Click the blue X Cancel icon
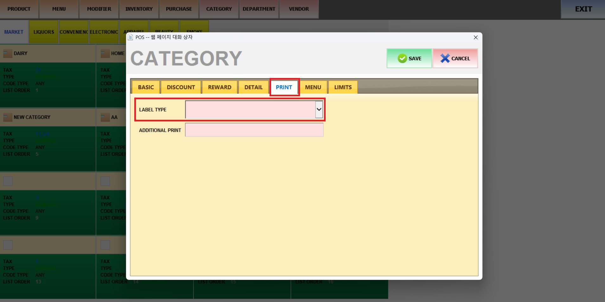The width and height of the screenshot is (605, 302). tap(445, 58)
